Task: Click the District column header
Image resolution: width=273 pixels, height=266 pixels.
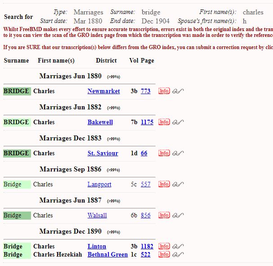Action: 106,60
